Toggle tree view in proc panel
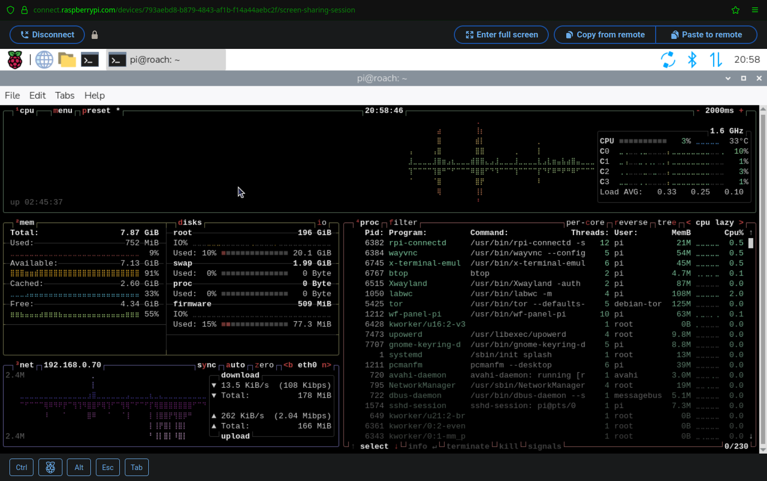 (x=667, y=223)
